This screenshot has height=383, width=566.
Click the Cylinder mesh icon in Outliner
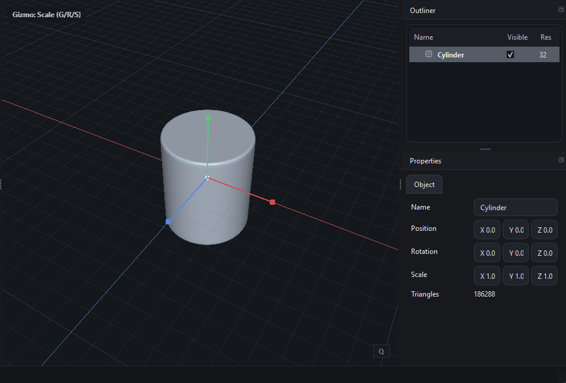tap(429, 54)
